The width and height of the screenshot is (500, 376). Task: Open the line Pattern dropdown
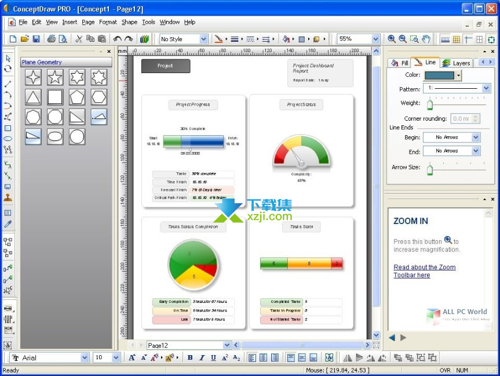tap(486, 88)
